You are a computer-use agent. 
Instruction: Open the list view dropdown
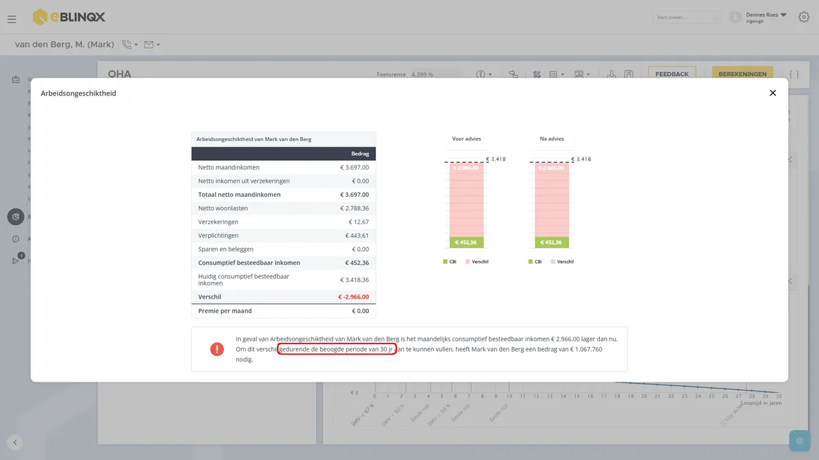click(557, 74)
